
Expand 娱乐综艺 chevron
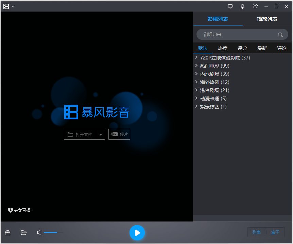[196, 106]
